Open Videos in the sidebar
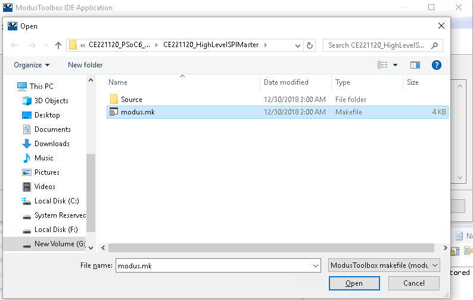473x300 pixels. pos(45,187)
